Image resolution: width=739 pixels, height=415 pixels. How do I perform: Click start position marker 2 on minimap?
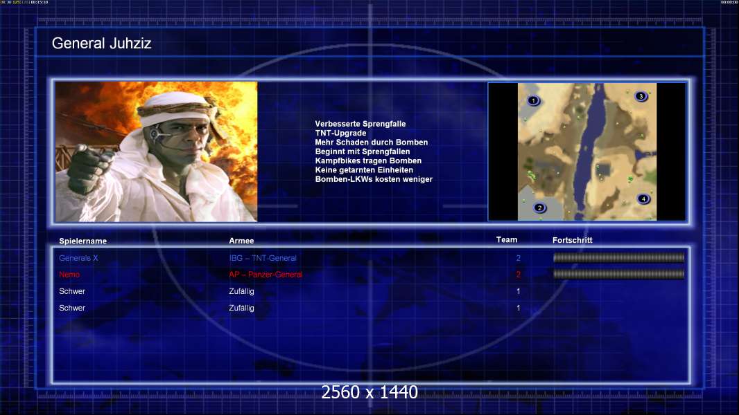click(539, 207)
